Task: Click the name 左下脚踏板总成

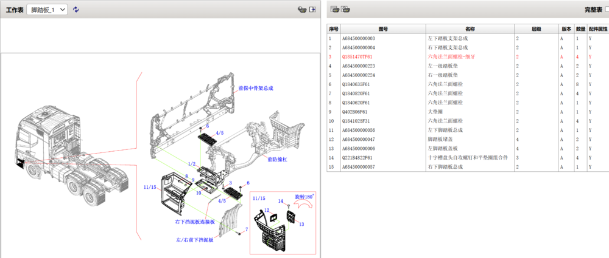Action: (x=445, y=130)
